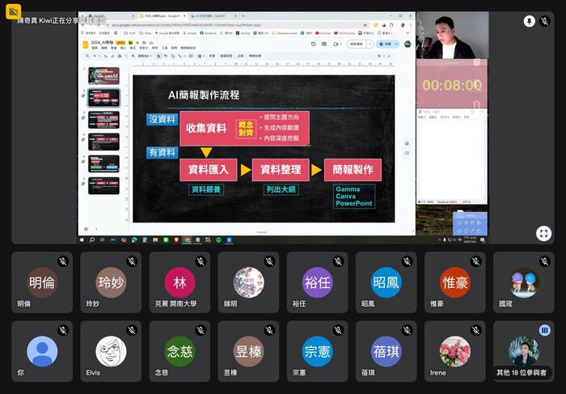Image resolution: width=566 pixels, height=394 pixels.
Task: Toggle mute indicator on 明倫's tile
Action: 62,262
